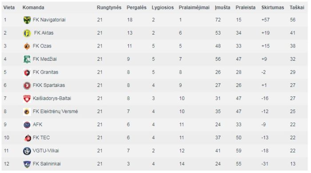Click the FKK Spartakas round emblem
Viewport: 311px width, 173px height.
[x=27, y=86]
